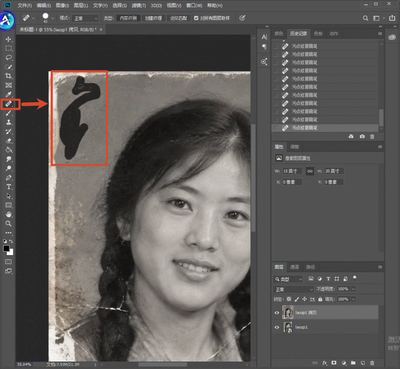Switch to the 调整 tab
The width and height of the screenshot is (400, 369).
coord(295,147)
